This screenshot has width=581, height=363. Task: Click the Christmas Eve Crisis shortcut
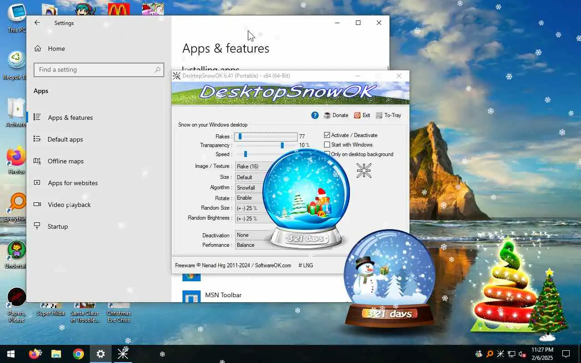118,312
